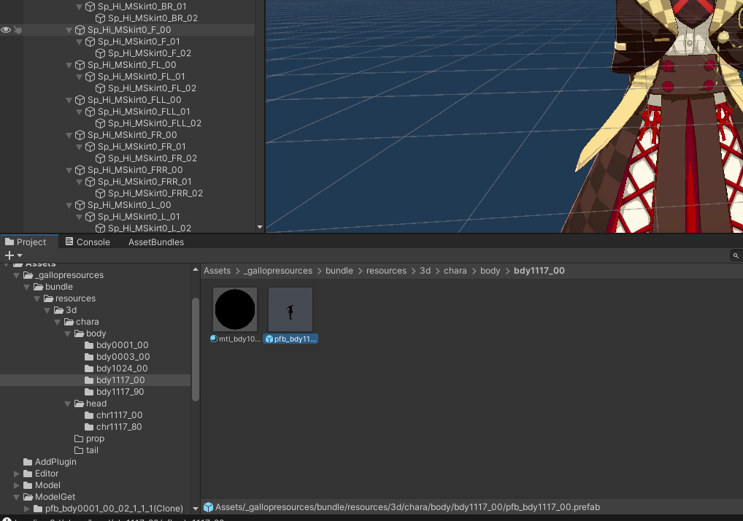Collapse Sp_Hi_MSkirt0_FLL_01 node
The image size is (743, 521).
tap(79, 112)
